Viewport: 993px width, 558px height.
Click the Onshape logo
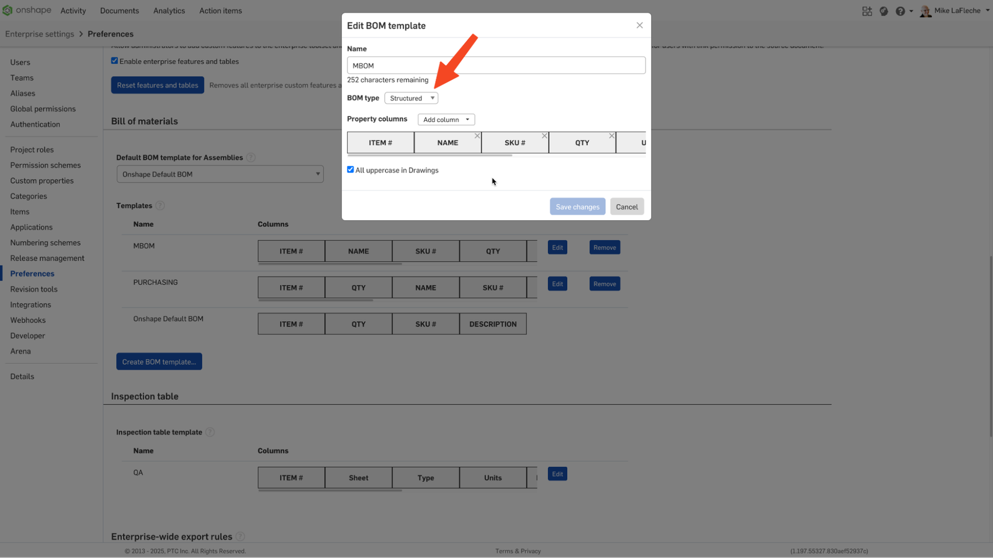27,11
